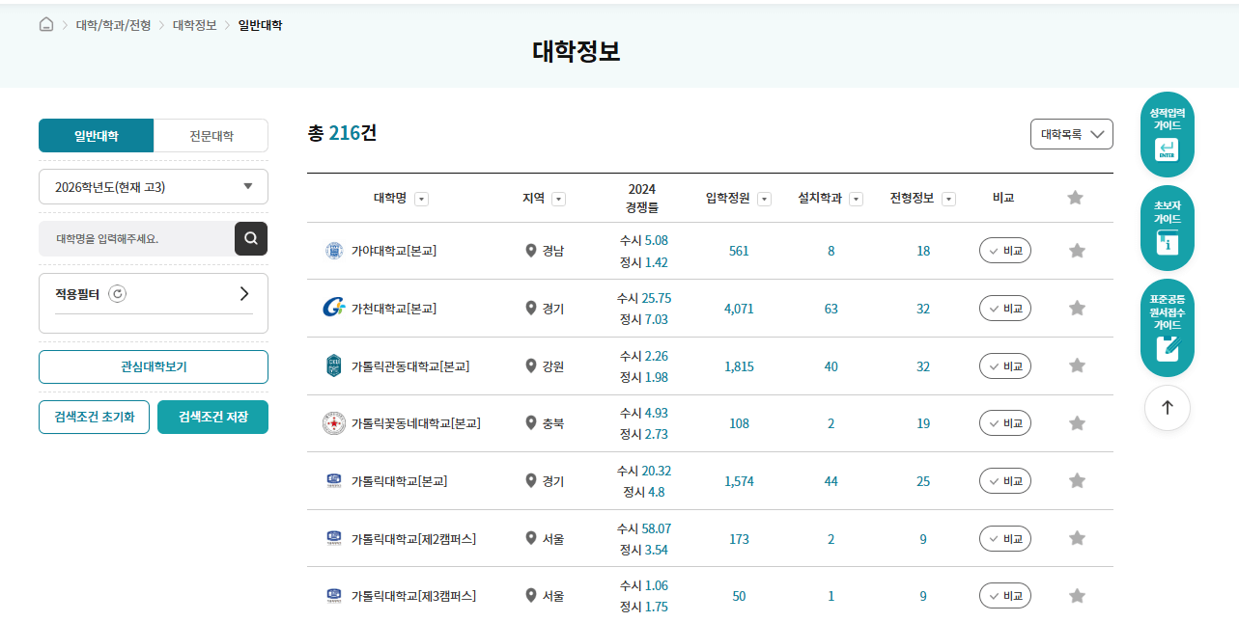Screen dimensions: 1239x622
Task: Open the 가톨릭대학교[본교] detail link
Action: click(397, 480)
